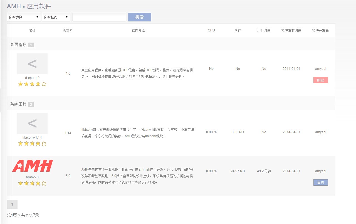Viewport: 356px width, 224px height.
Task: Click the first star under libiconv-1.14
Action: point(20,144)
